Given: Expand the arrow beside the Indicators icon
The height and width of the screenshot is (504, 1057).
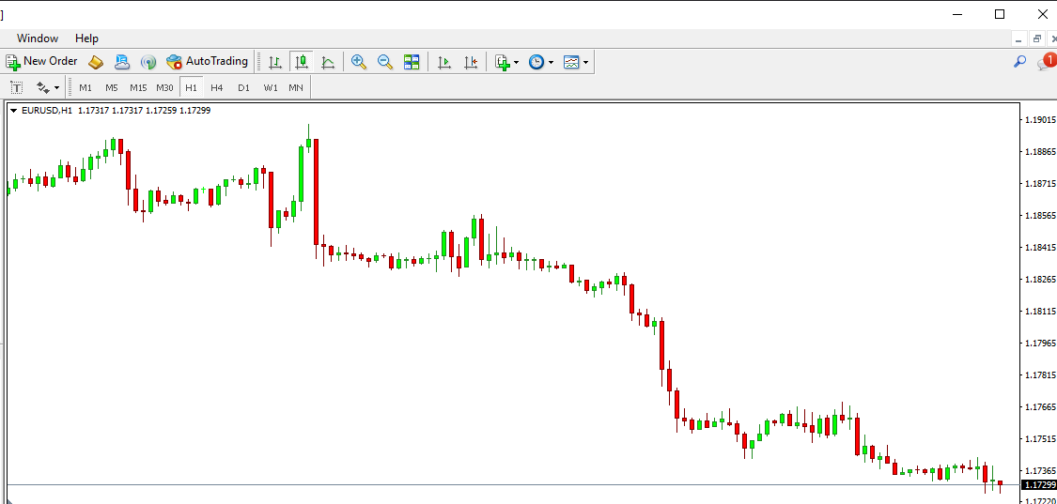Looking at the screenshot, I should 517,63.
